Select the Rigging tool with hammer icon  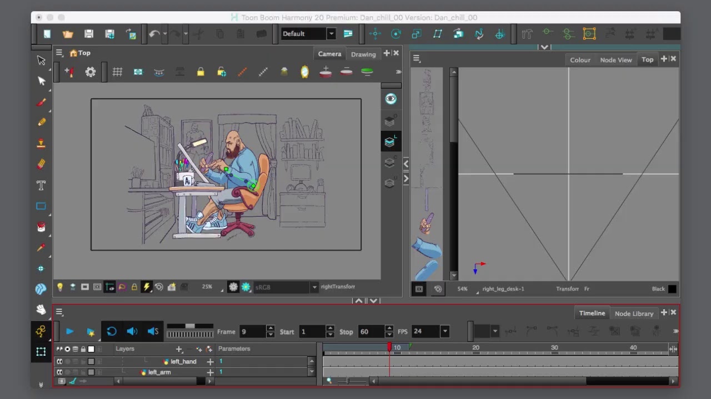[x=527, y=34]
